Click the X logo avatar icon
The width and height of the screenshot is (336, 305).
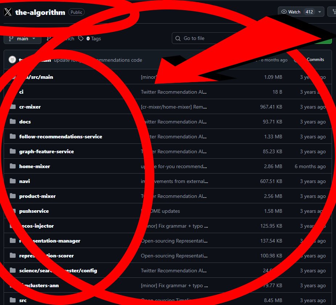8,12
